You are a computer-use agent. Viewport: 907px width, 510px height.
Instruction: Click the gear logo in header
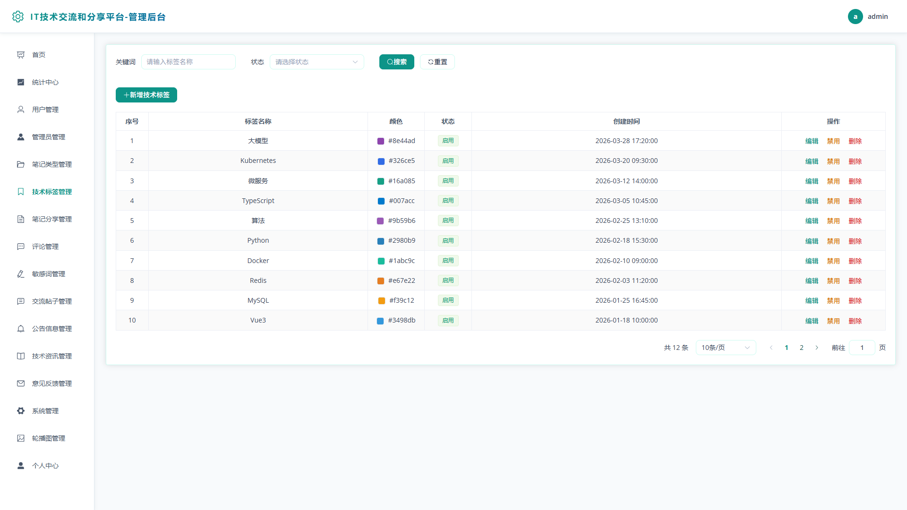(18, 17)
